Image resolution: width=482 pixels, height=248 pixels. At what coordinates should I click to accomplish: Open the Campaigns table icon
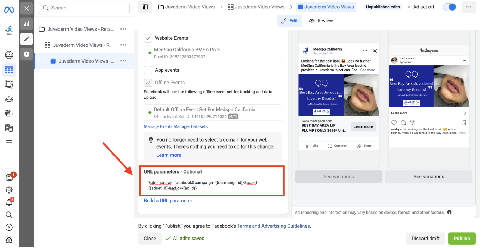(x=9, y=70)
